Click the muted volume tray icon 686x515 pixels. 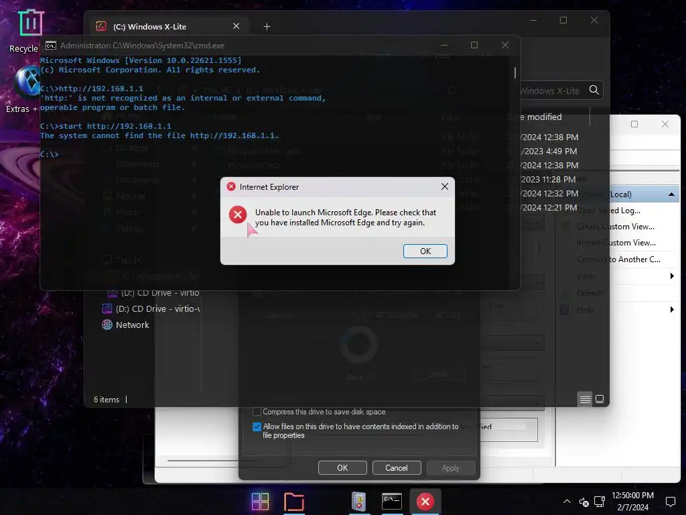pos(584,502)
